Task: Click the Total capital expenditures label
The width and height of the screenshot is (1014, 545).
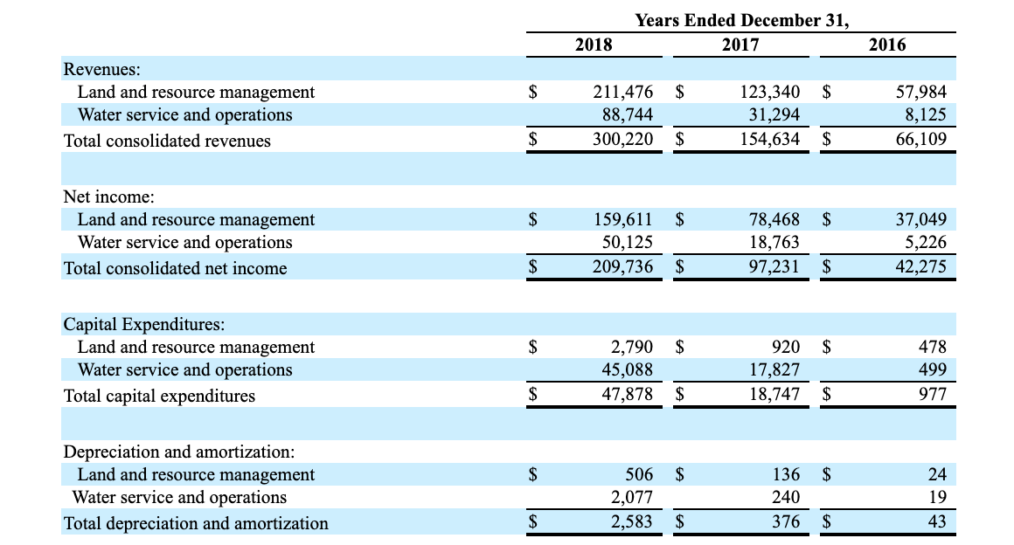Action: click(x=158, y=396)
